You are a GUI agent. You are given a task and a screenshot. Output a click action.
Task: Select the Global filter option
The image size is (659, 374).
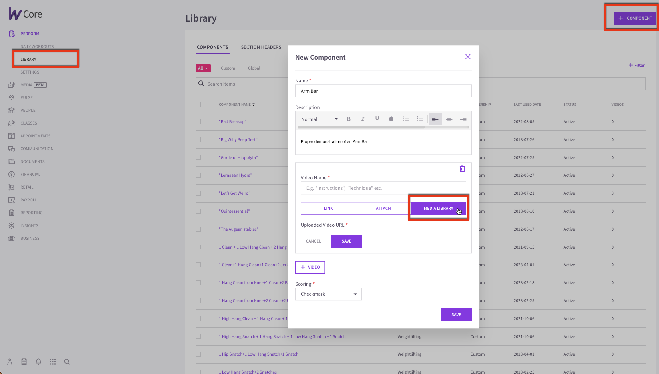(x=254, y=68)
